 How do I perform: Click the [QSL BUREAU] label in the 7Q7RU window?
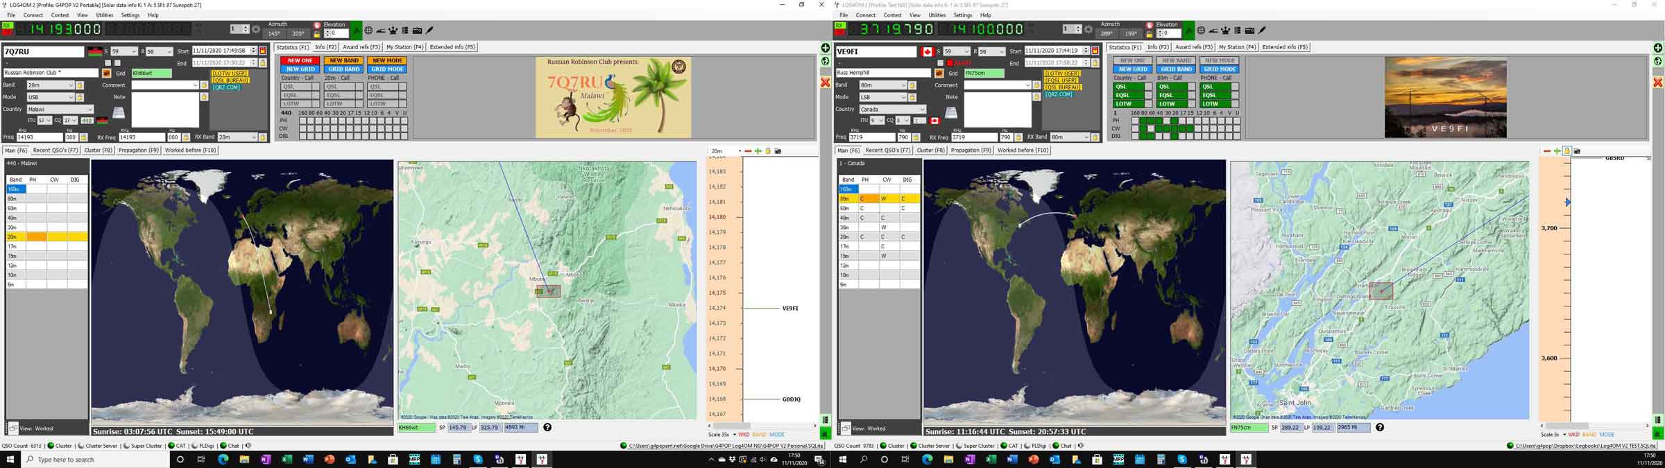point(230,80)
